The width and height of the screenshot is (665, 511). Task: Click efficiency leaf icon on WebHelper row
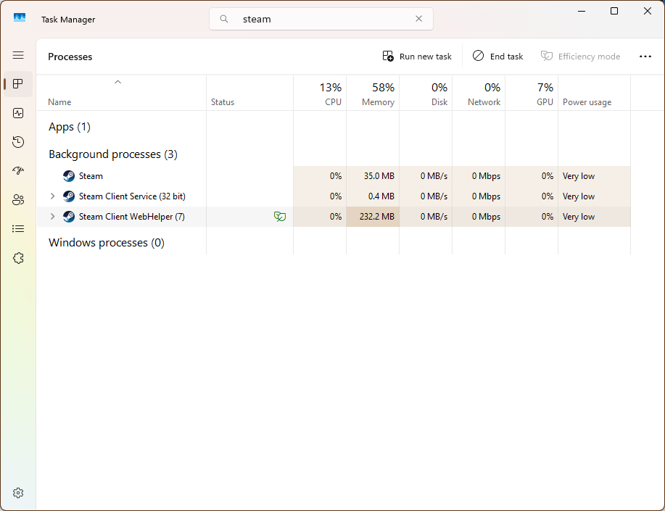(x=280, y=217)
